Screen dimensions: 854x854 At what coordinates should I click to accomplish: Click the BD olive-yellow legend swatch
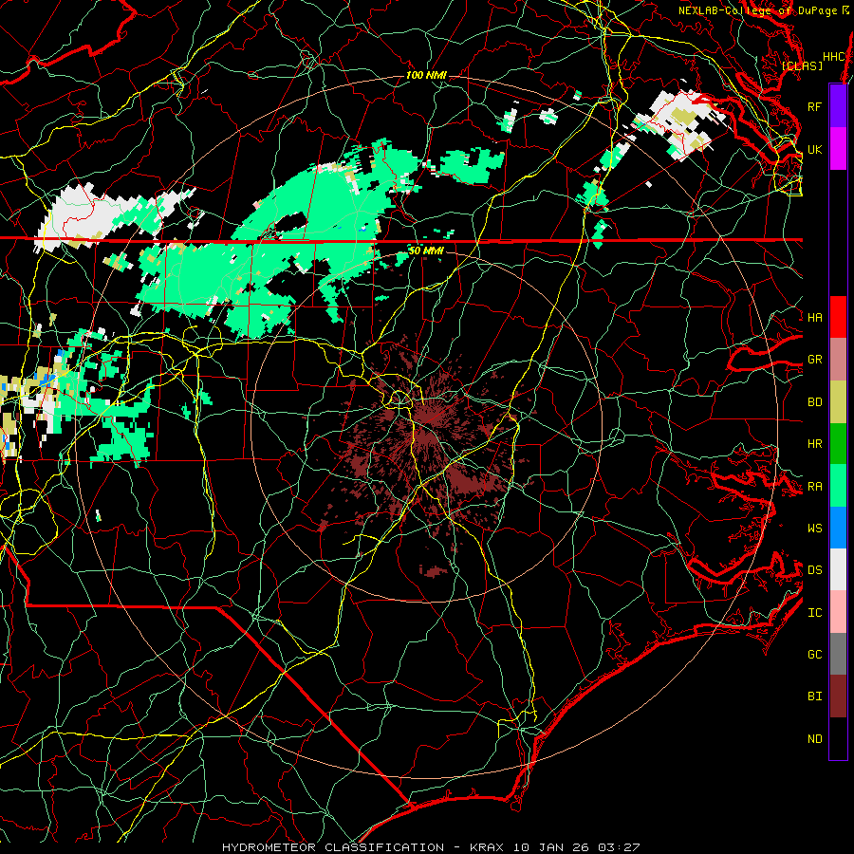838,402
